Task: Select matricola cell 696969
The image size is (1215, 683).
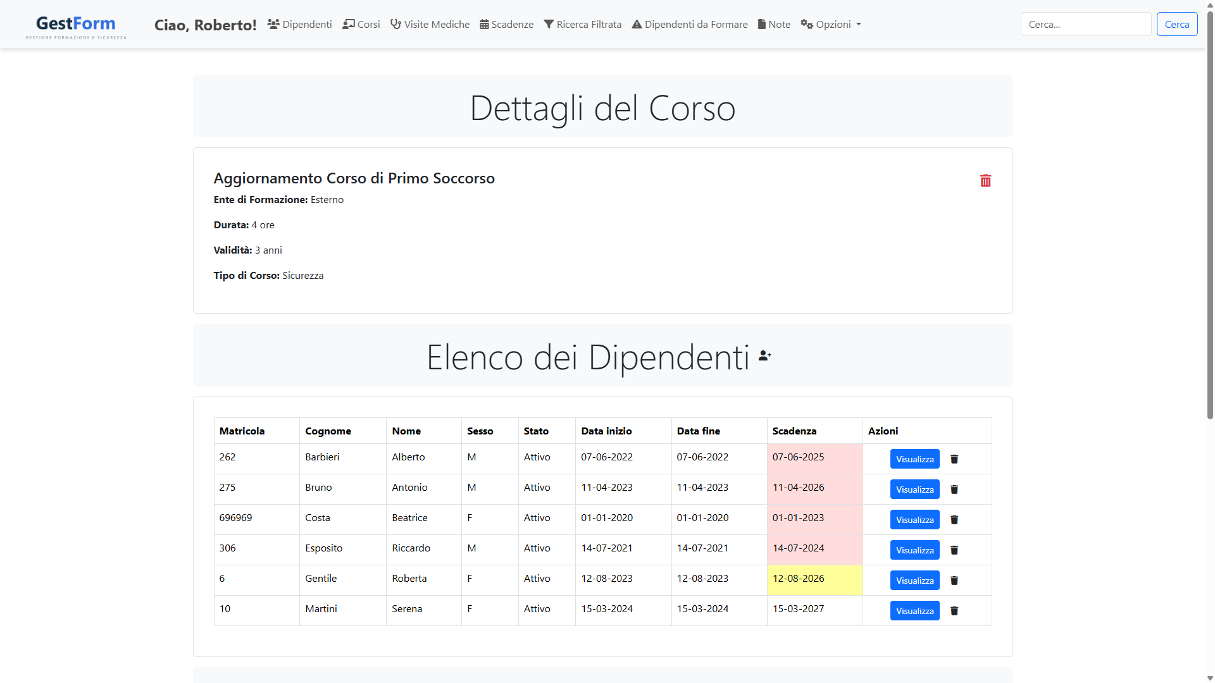Action: pyautogui.click(x=256, y=519)
